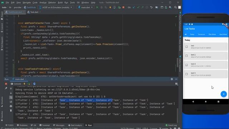Open the Refactor menu
This screenshot has width=229, height=129.
pyautogui.click(x=52, y=3)
